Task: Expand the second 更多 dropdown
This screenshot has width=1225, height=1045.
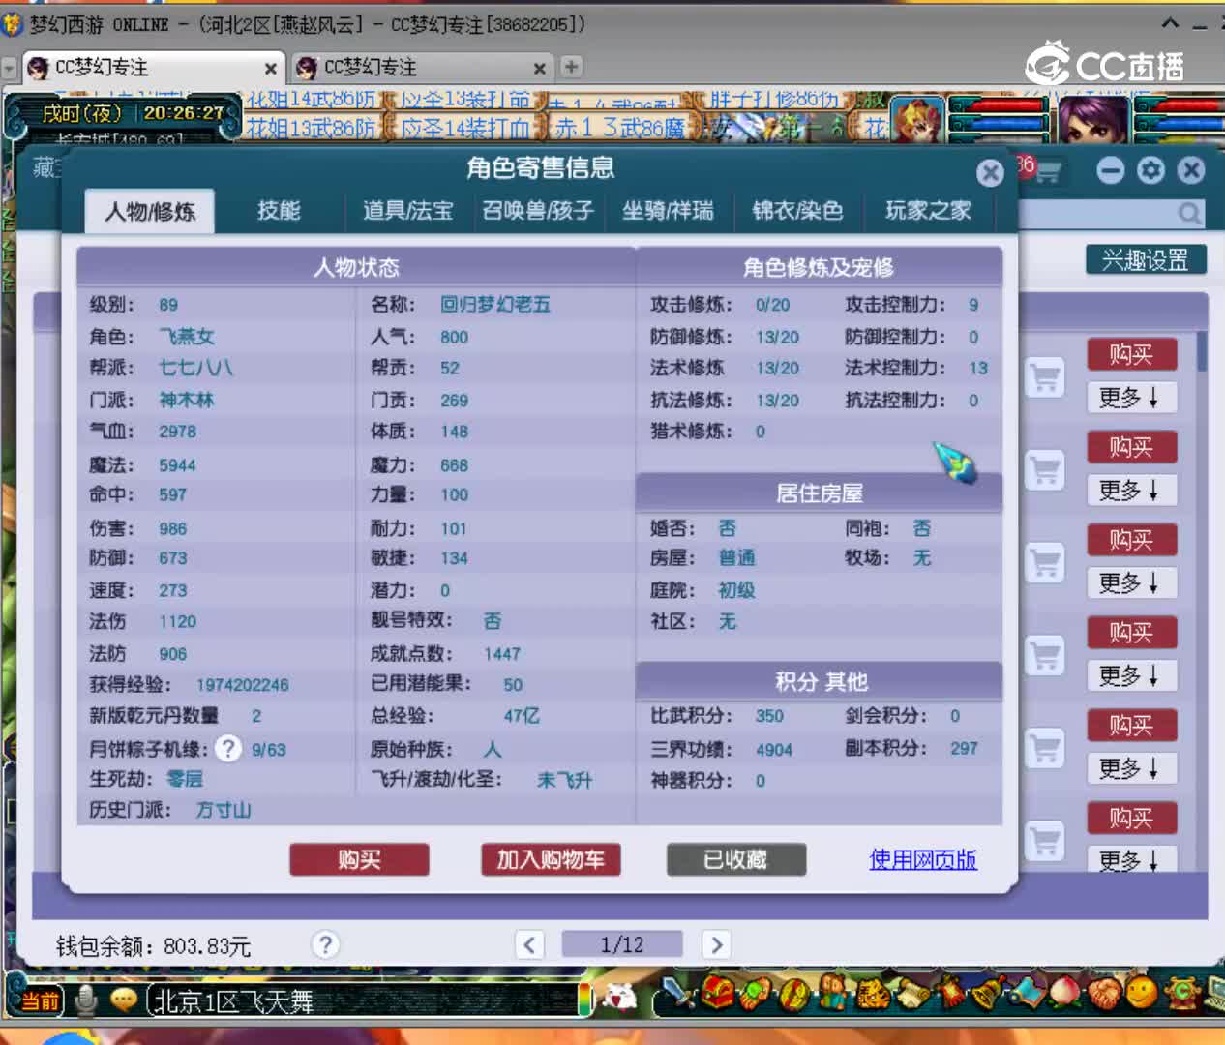Action: [1130, 491]
